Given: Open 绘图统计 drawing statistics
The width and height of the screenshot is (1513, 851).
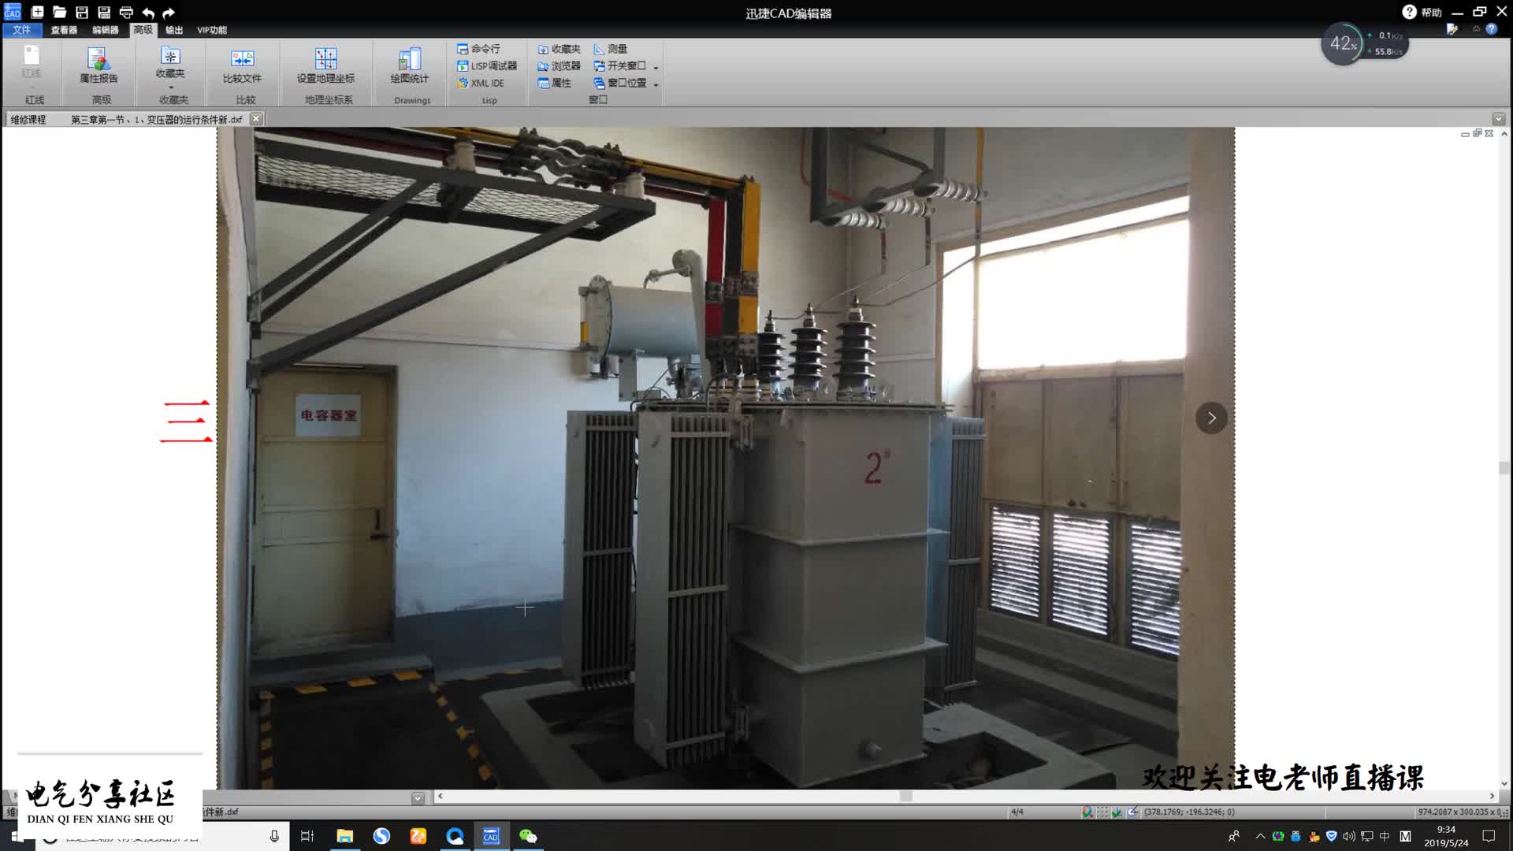Looking at the screenshot, I should click(410, 65).
